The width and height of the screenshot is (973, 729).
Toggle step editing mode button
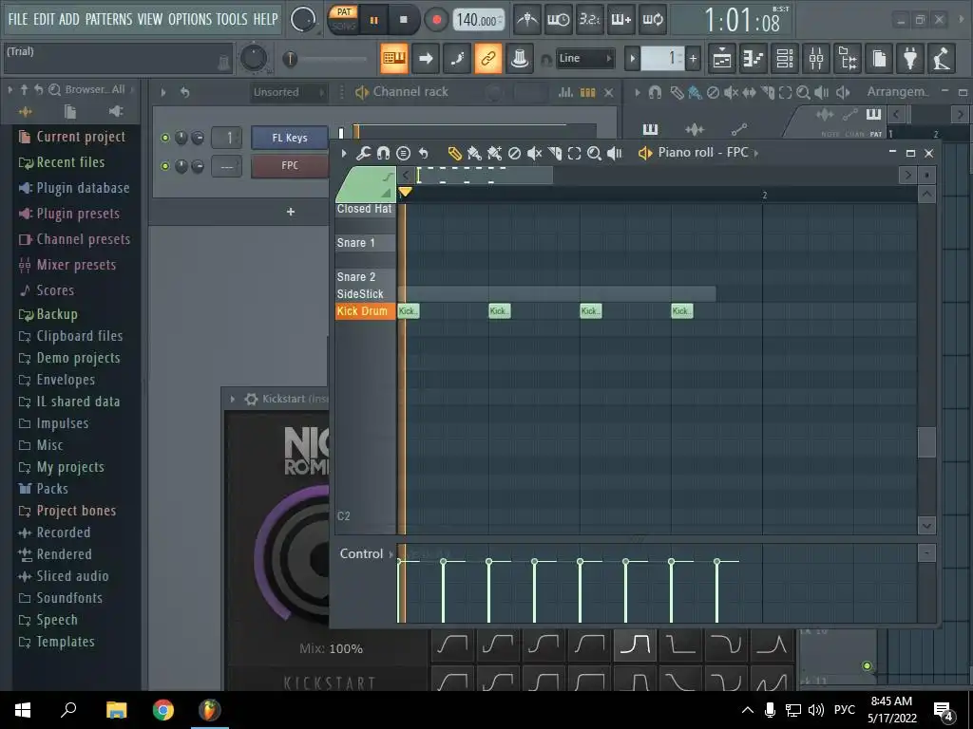457,58
